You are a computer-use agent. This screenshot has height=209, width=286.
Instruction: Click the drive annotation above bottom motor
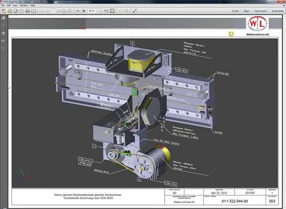click(x=166, y=142)
